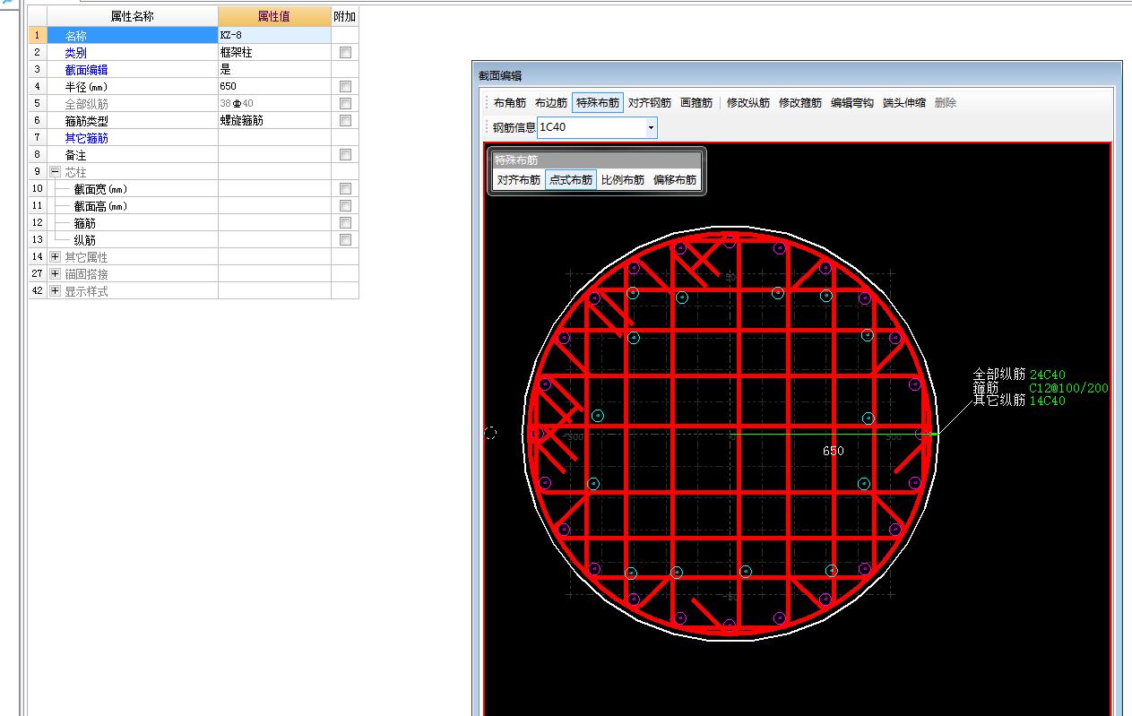Image resolution: width=1132 pixels, height=716 pixels.
Task: Toggle 附加 checkbox for 全部纵筋 row
Action: pyautogui.click(x=345, y=104)
